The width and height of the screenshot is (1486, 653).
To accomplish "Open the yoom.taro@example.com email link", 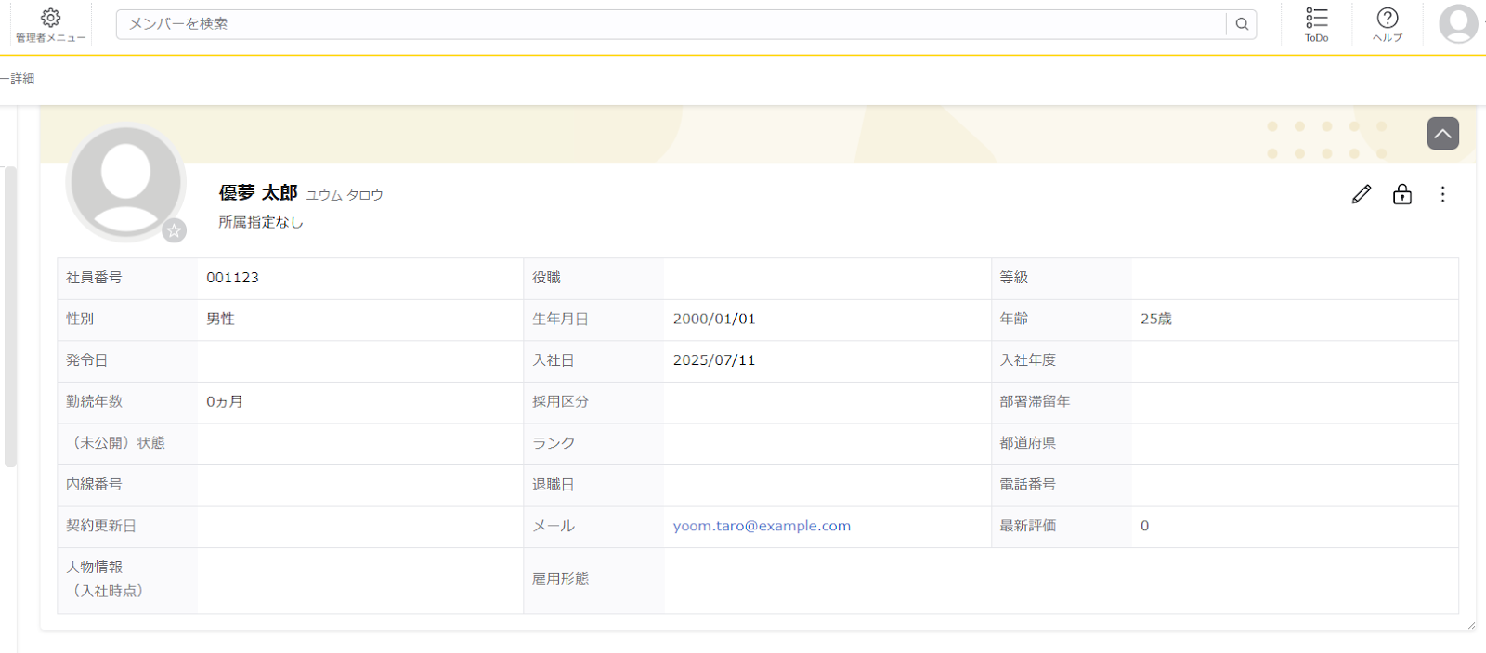I will pos(762,526).
